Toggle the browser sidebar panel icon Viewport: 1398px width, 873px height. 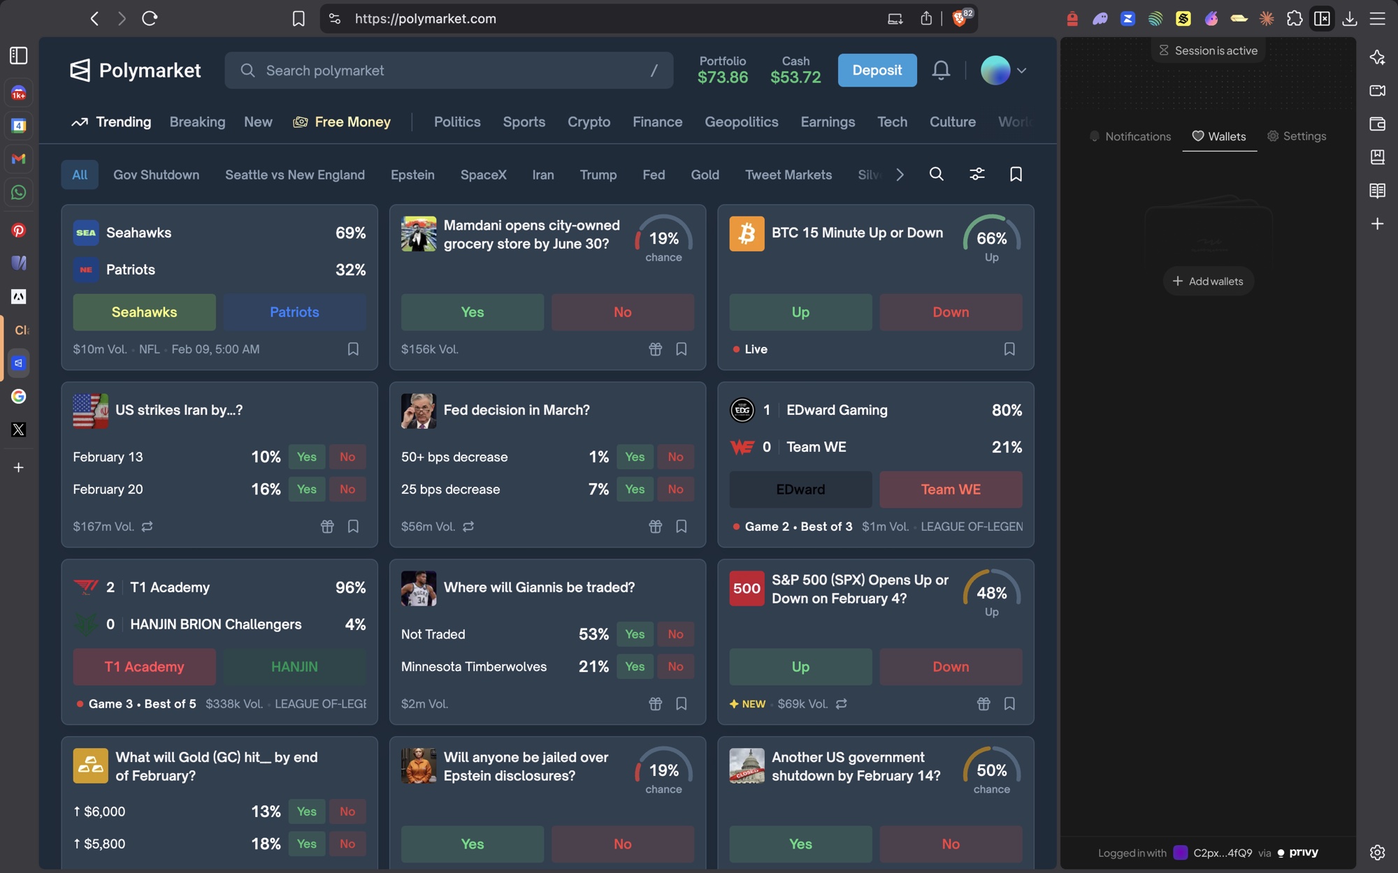pos(1322,18)
